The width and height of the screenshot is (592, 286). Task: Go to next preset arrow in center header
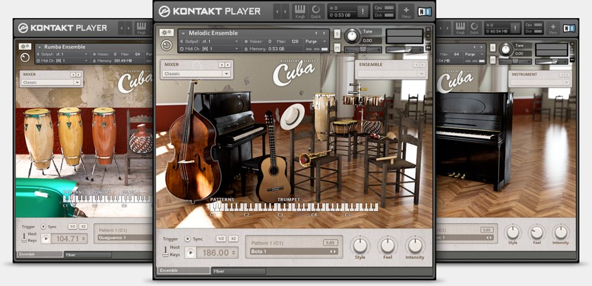point(286,12)
